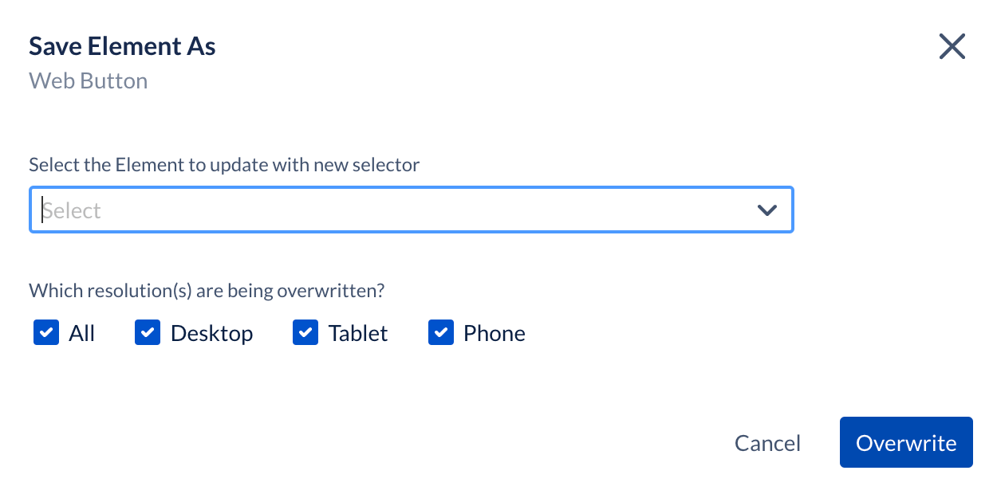Click the "Which resolution(s) are being overwritten?" question
The width and height of the screenshot is (997, 494).
click(x=207, y=291)
